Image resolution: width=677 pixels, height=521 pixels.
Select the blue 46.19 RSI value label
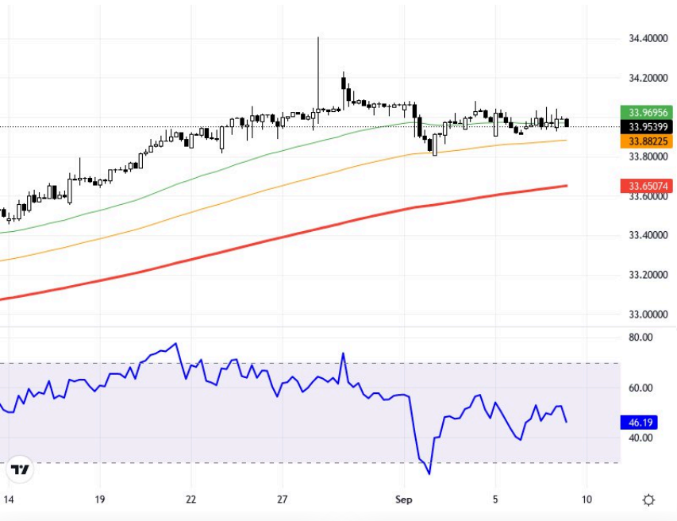click(x=640, y=423)
